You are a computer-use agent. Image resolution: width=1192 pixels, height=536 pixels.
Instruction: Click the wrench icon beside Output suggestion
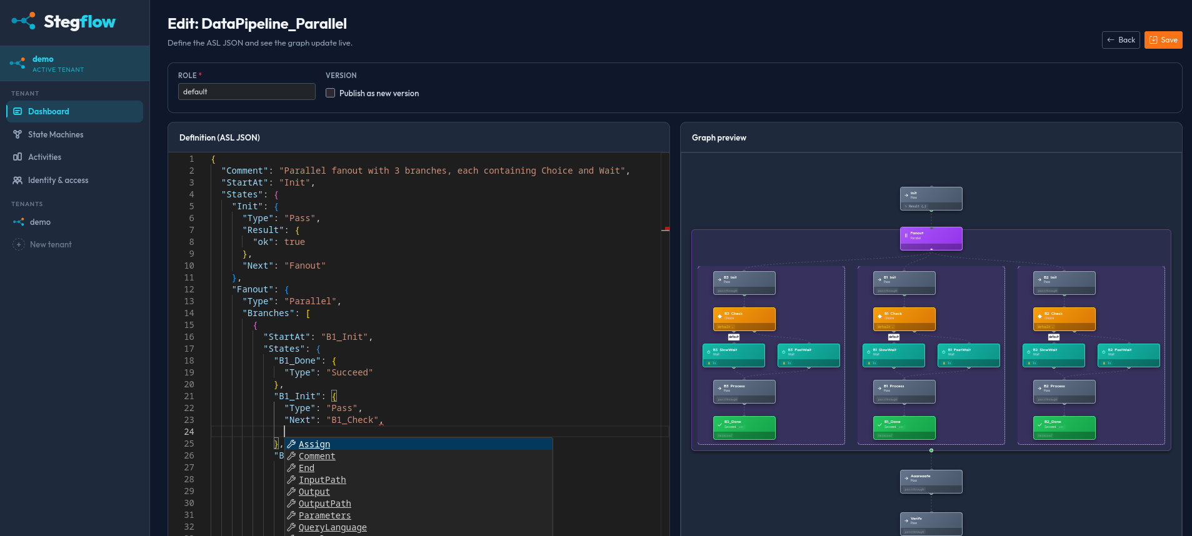tap(291, 492)
